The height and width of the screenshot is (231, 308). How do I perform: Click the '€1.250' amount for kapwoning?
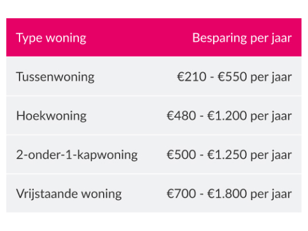pos(227,154)
